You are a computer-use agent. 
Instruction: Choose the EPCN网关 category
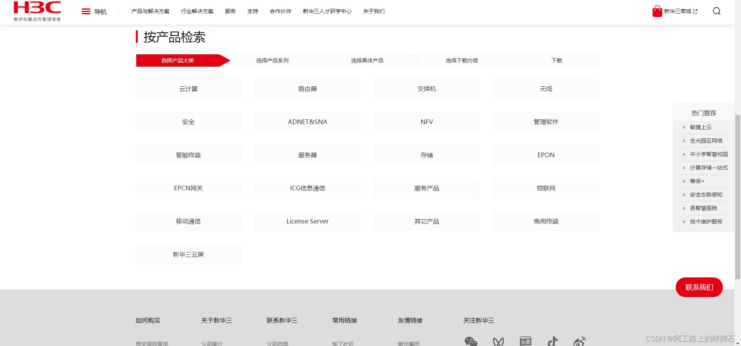tap(188, 188)
